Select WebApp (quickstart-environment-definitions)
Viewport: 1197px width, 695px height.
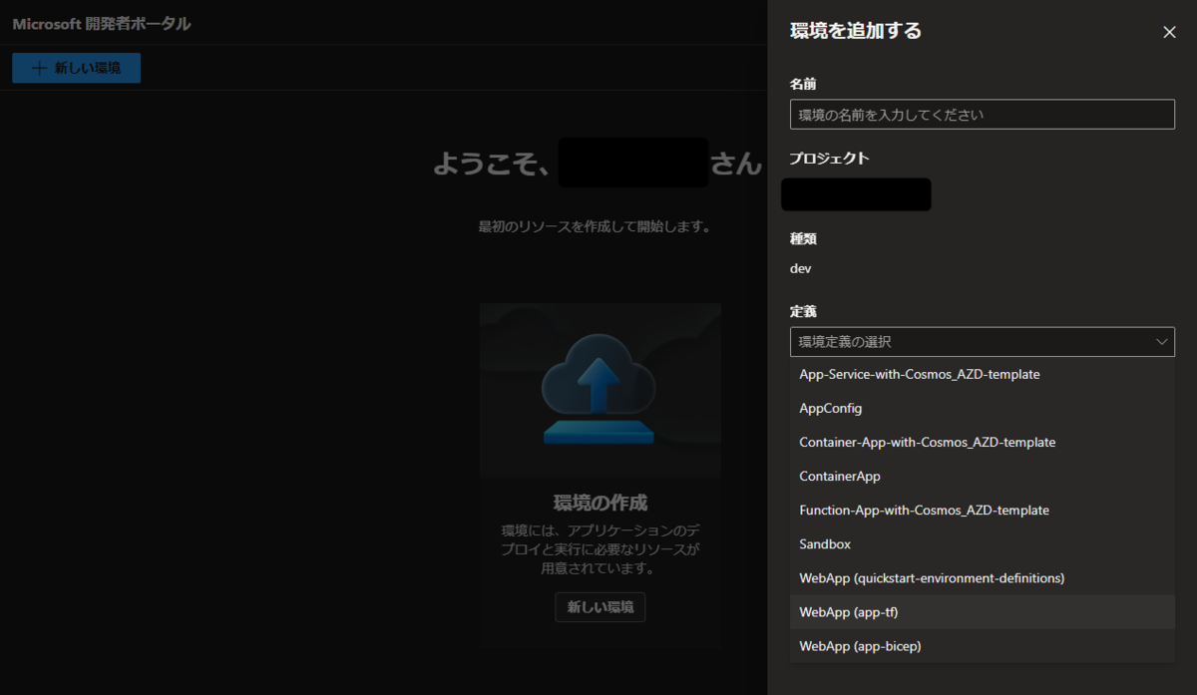pyautogui.click(x=982, y=578)
